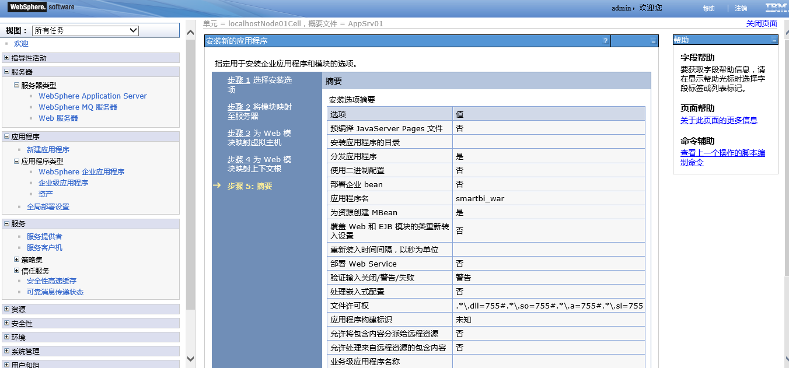
Task: Open WebSphere Application Server link
Action: 93,96
